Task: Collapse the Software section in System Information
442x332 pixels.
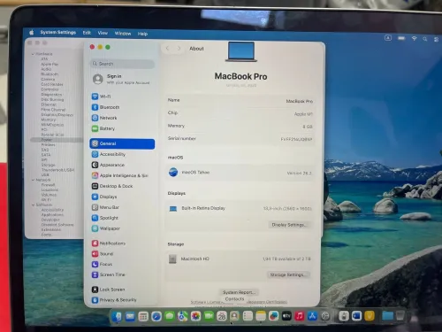Action: (x=33, y=205)
